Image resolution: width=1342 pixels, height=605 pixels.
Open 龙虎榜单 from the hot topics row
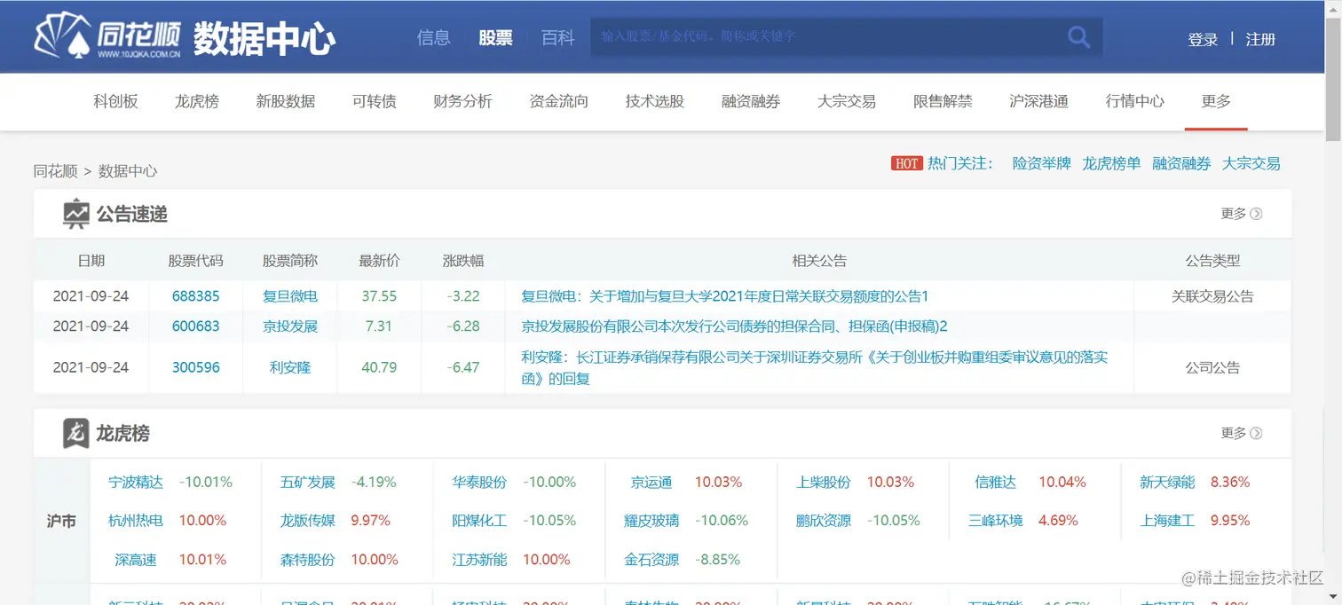click(x=1110, y=163)
